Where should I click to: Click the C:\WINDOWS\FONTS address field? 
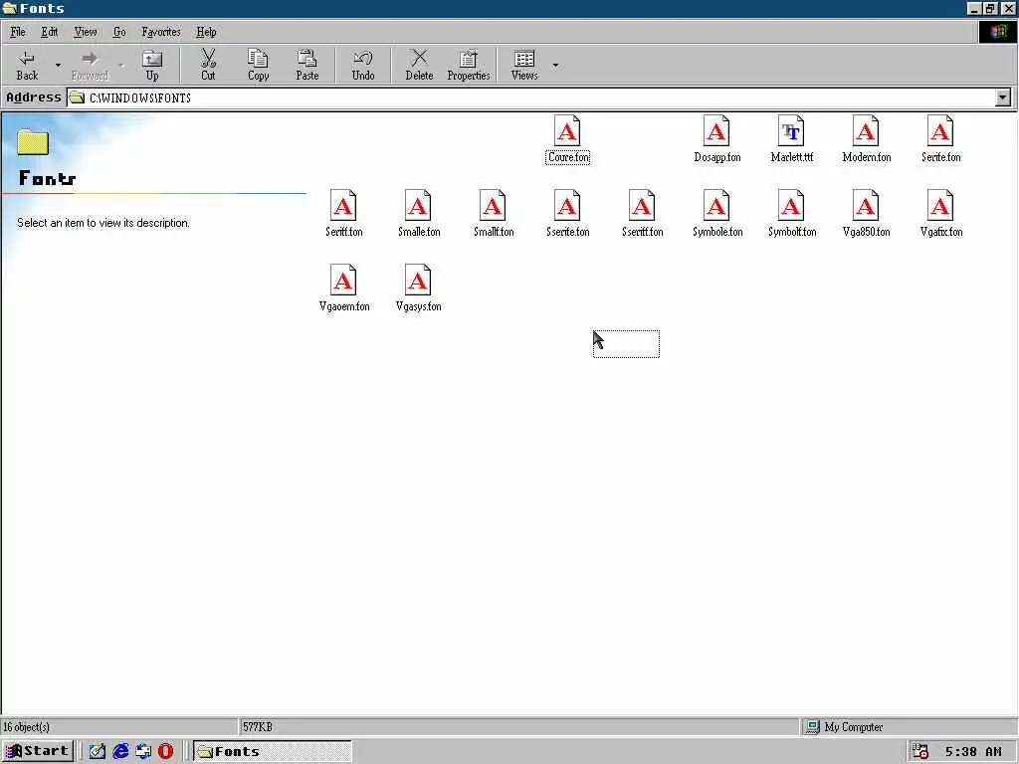pos(531,98)
